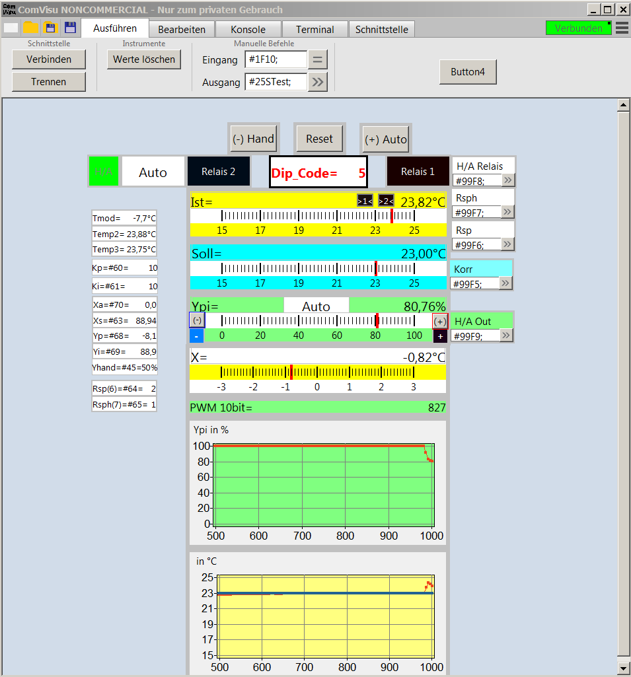The height and width of the screenshot is (677, 631).
Task: Click the vertical scrollbar up arrow
Action: tap(623, 105)
